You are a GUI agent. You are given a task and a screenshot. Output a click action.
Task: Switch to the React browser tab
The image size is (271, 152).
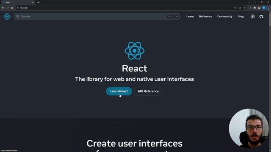point(17,3)
